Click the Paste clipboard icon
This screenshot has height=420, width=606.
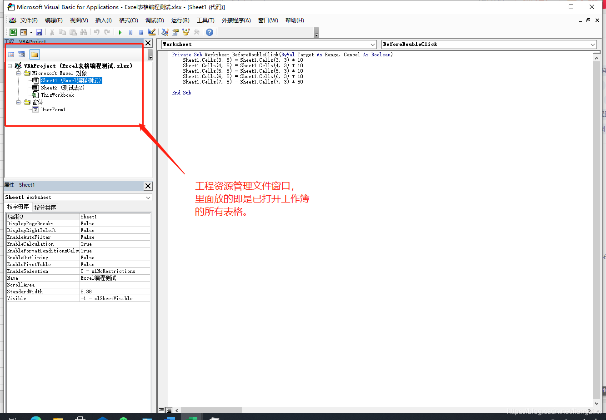coord(73,32)
